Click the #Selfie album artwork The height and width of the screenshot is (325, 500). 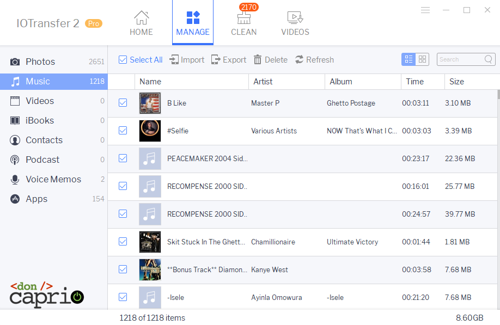tap(150, 131)
